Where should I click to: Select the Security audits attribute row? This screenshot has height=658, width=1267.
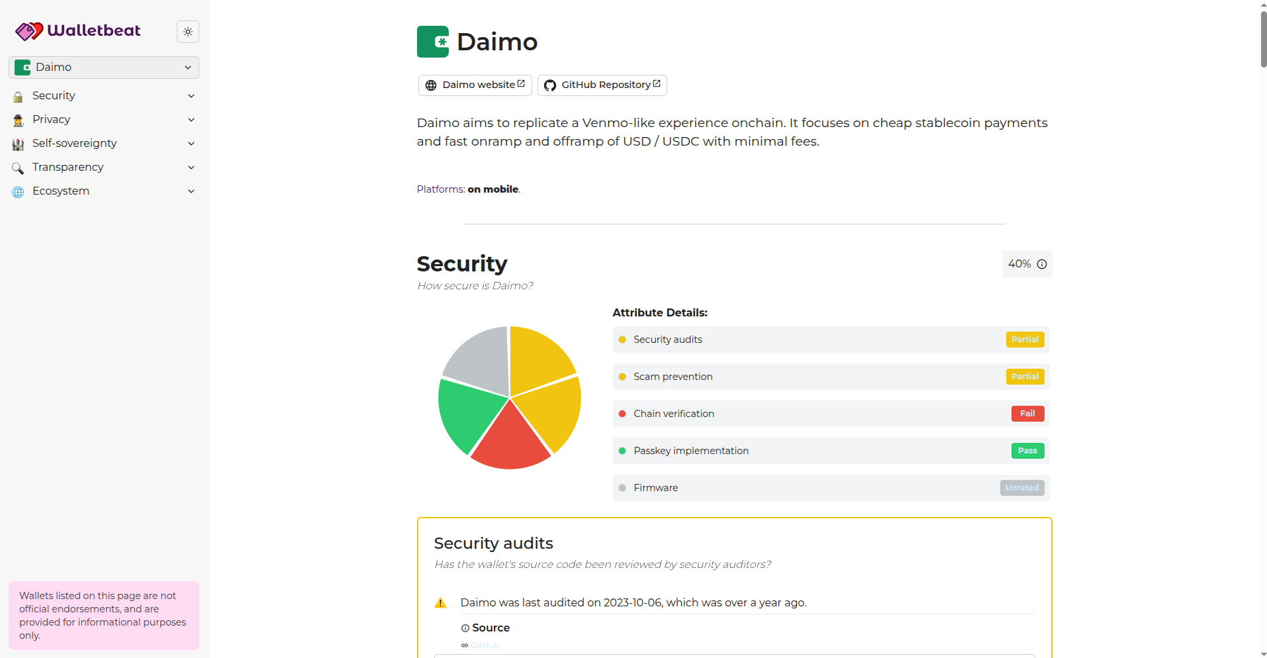pyautogui.click(x=831, y=340)
